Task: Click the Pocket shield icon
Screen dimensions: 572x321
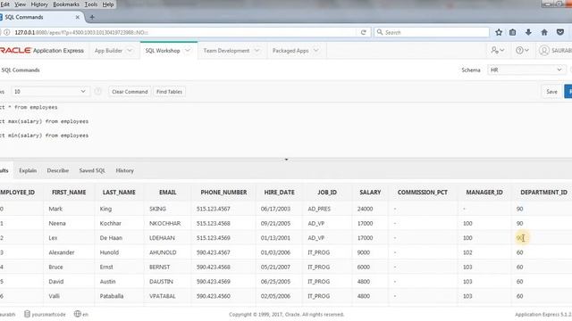Action: coord(560,32)
